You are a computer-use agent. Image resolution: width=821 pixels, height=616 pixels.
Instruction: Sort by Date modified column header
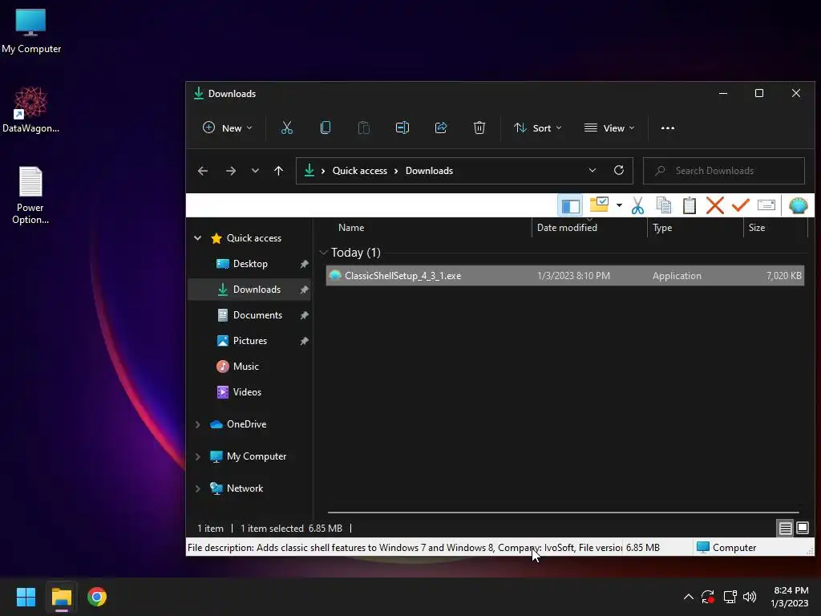(589, 228)
